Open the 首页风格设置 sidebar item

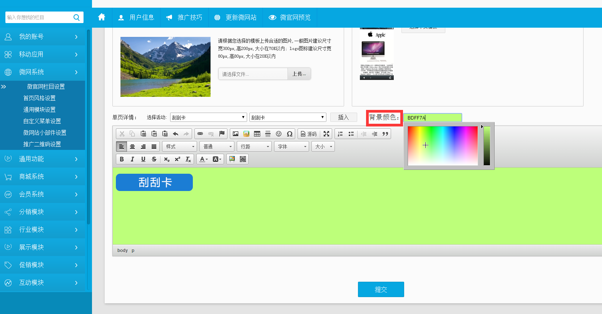click(x=39, y=98)
